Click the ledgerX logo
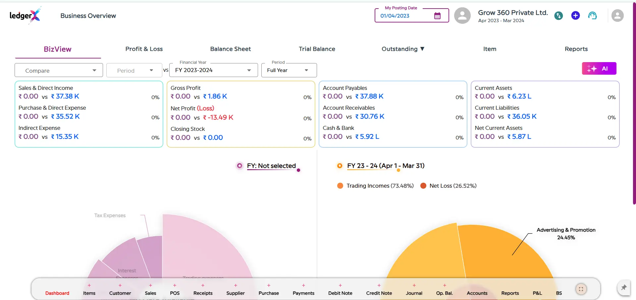 point(25,16)
